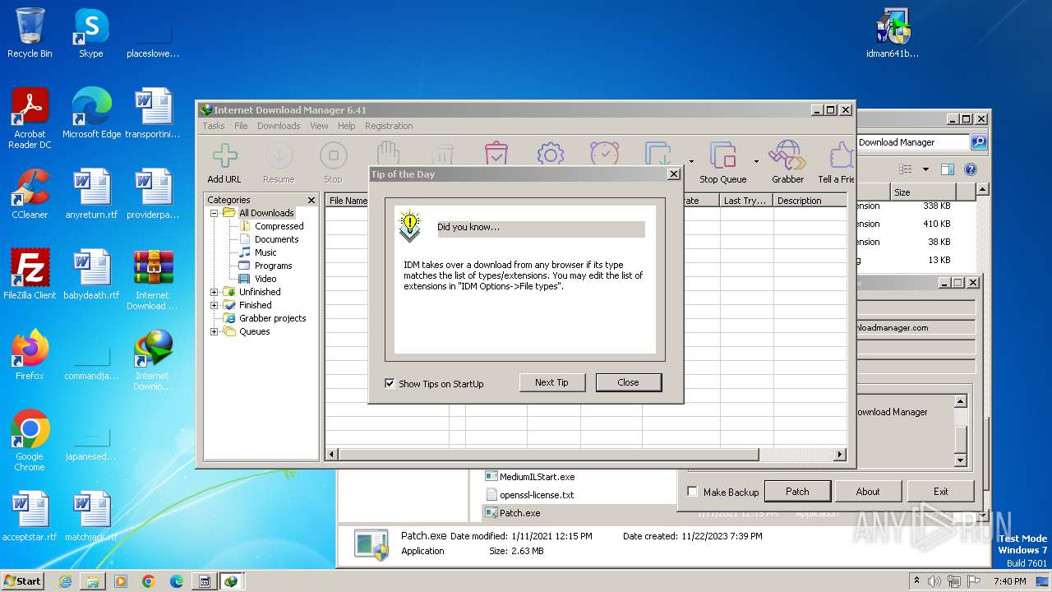This screenshot has height=592, width=1052.
Task: Open the File menu in IDM
Action: (241, 126)
